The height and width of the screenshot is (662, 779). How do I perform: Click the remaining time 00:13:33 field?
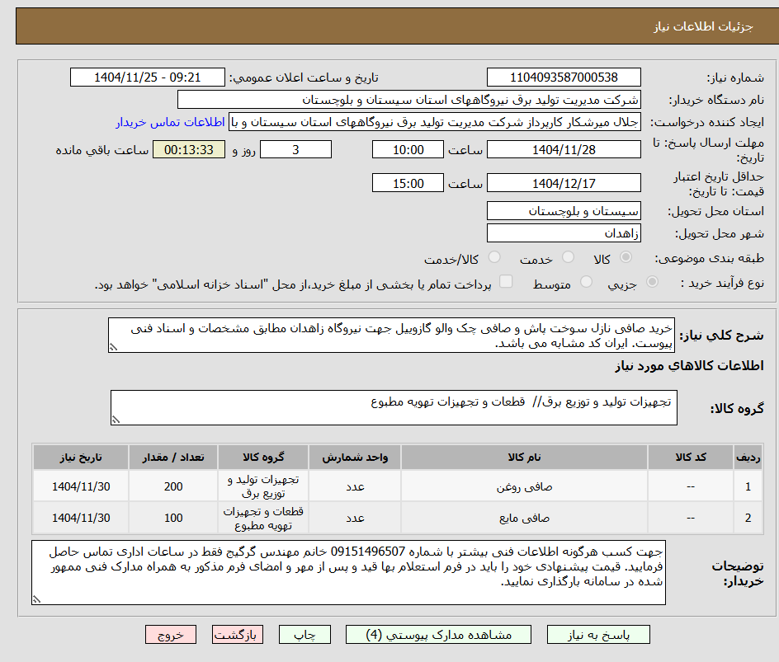point(189,149)
